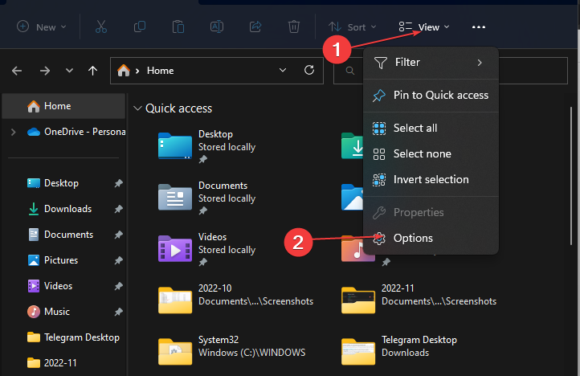
Task: Select the Downloads folder with green arrow
Action: click(352, 145)
